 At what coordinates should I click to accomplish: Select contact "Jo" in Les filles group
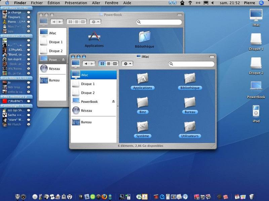coord(16,82)
